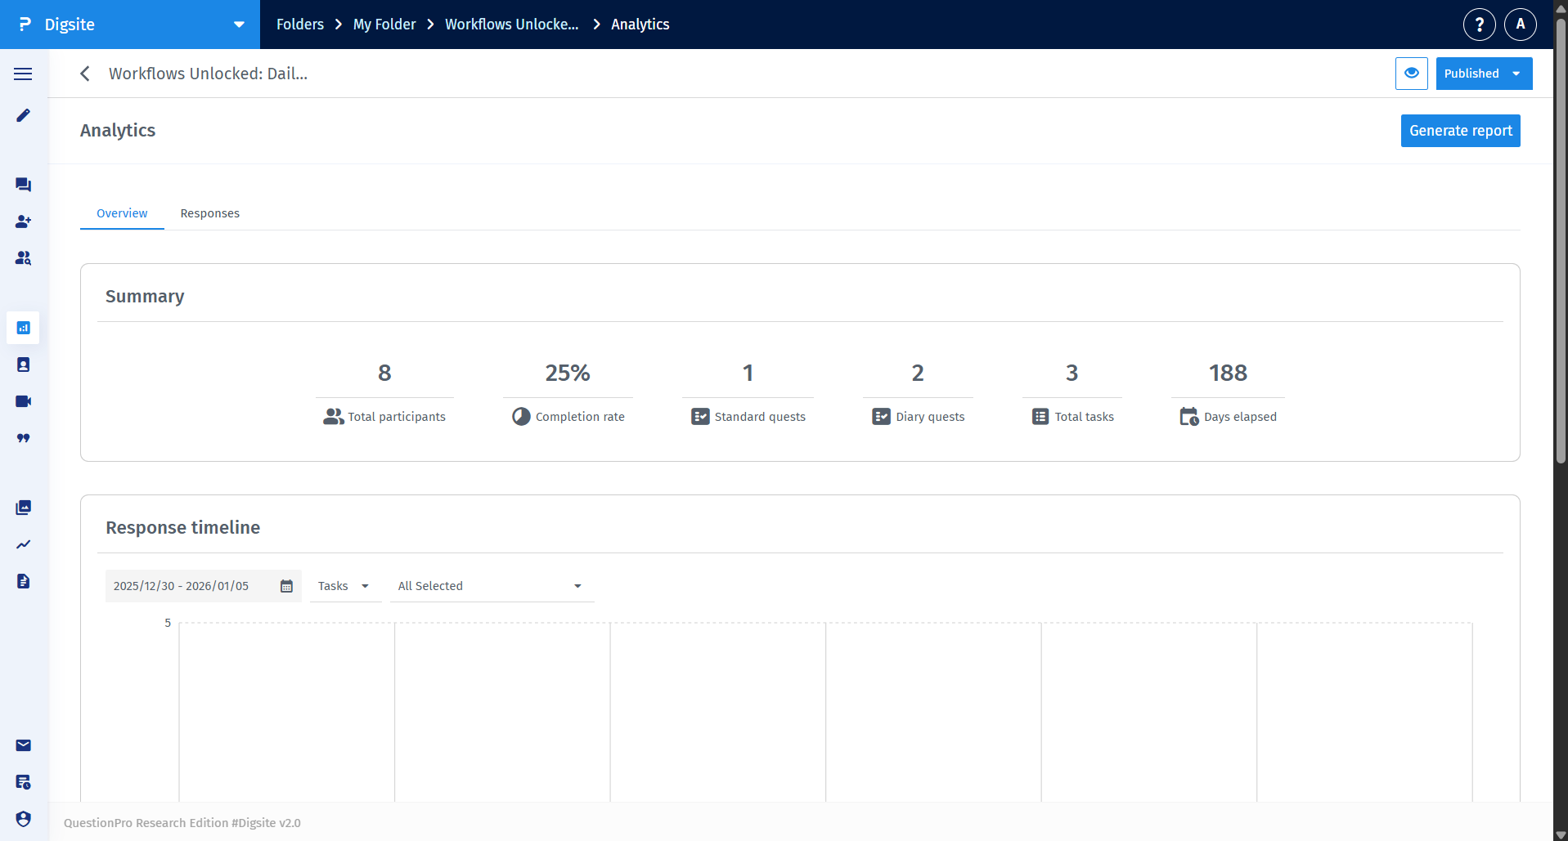
Task: Click the Days elapsed calendar icon
Action: [x=1189, y=417]
